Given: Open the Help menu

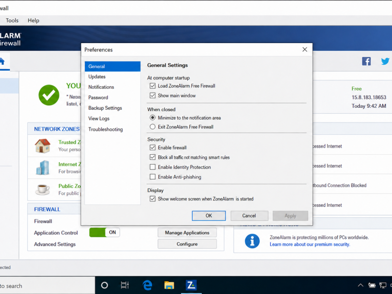Looking at the screenshot, I should click(x=33, y=20).
